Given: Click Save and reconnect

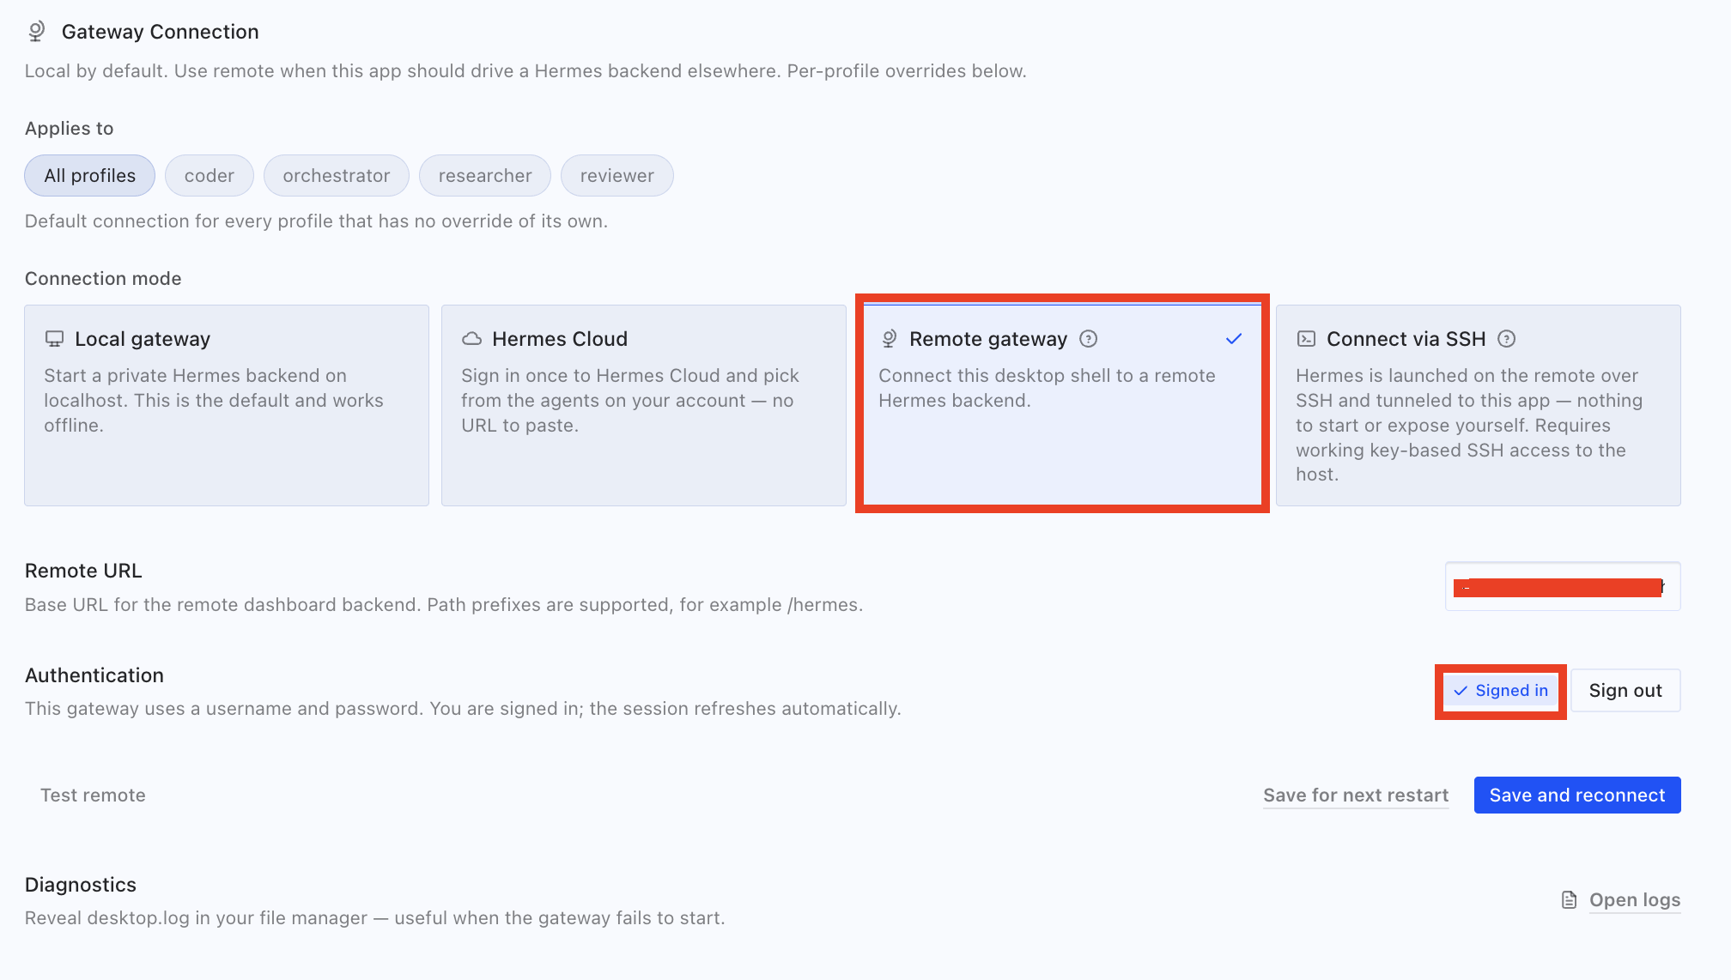Looking at the screenshot, I should (x=1577, y=795).
